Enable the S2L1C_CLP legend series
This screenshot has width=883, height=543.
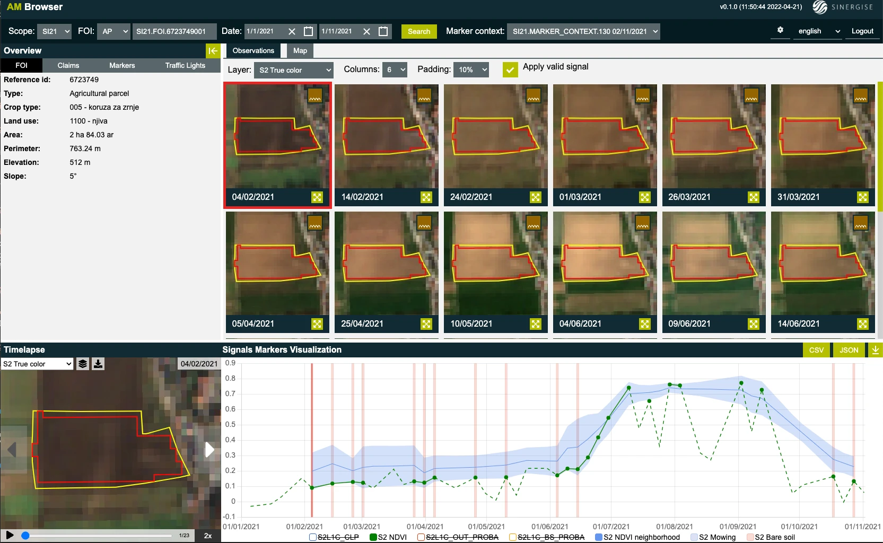[313, 537]
